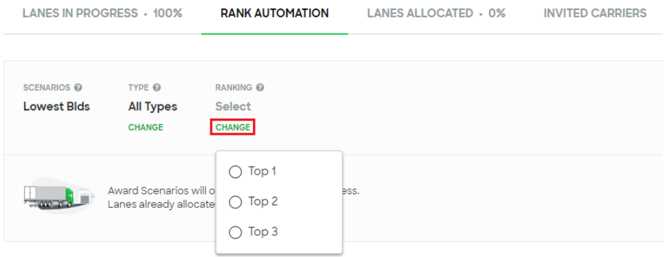Open the Lanes Allocated tab
The width and height of the screenshot is (665, 257).
436,13
